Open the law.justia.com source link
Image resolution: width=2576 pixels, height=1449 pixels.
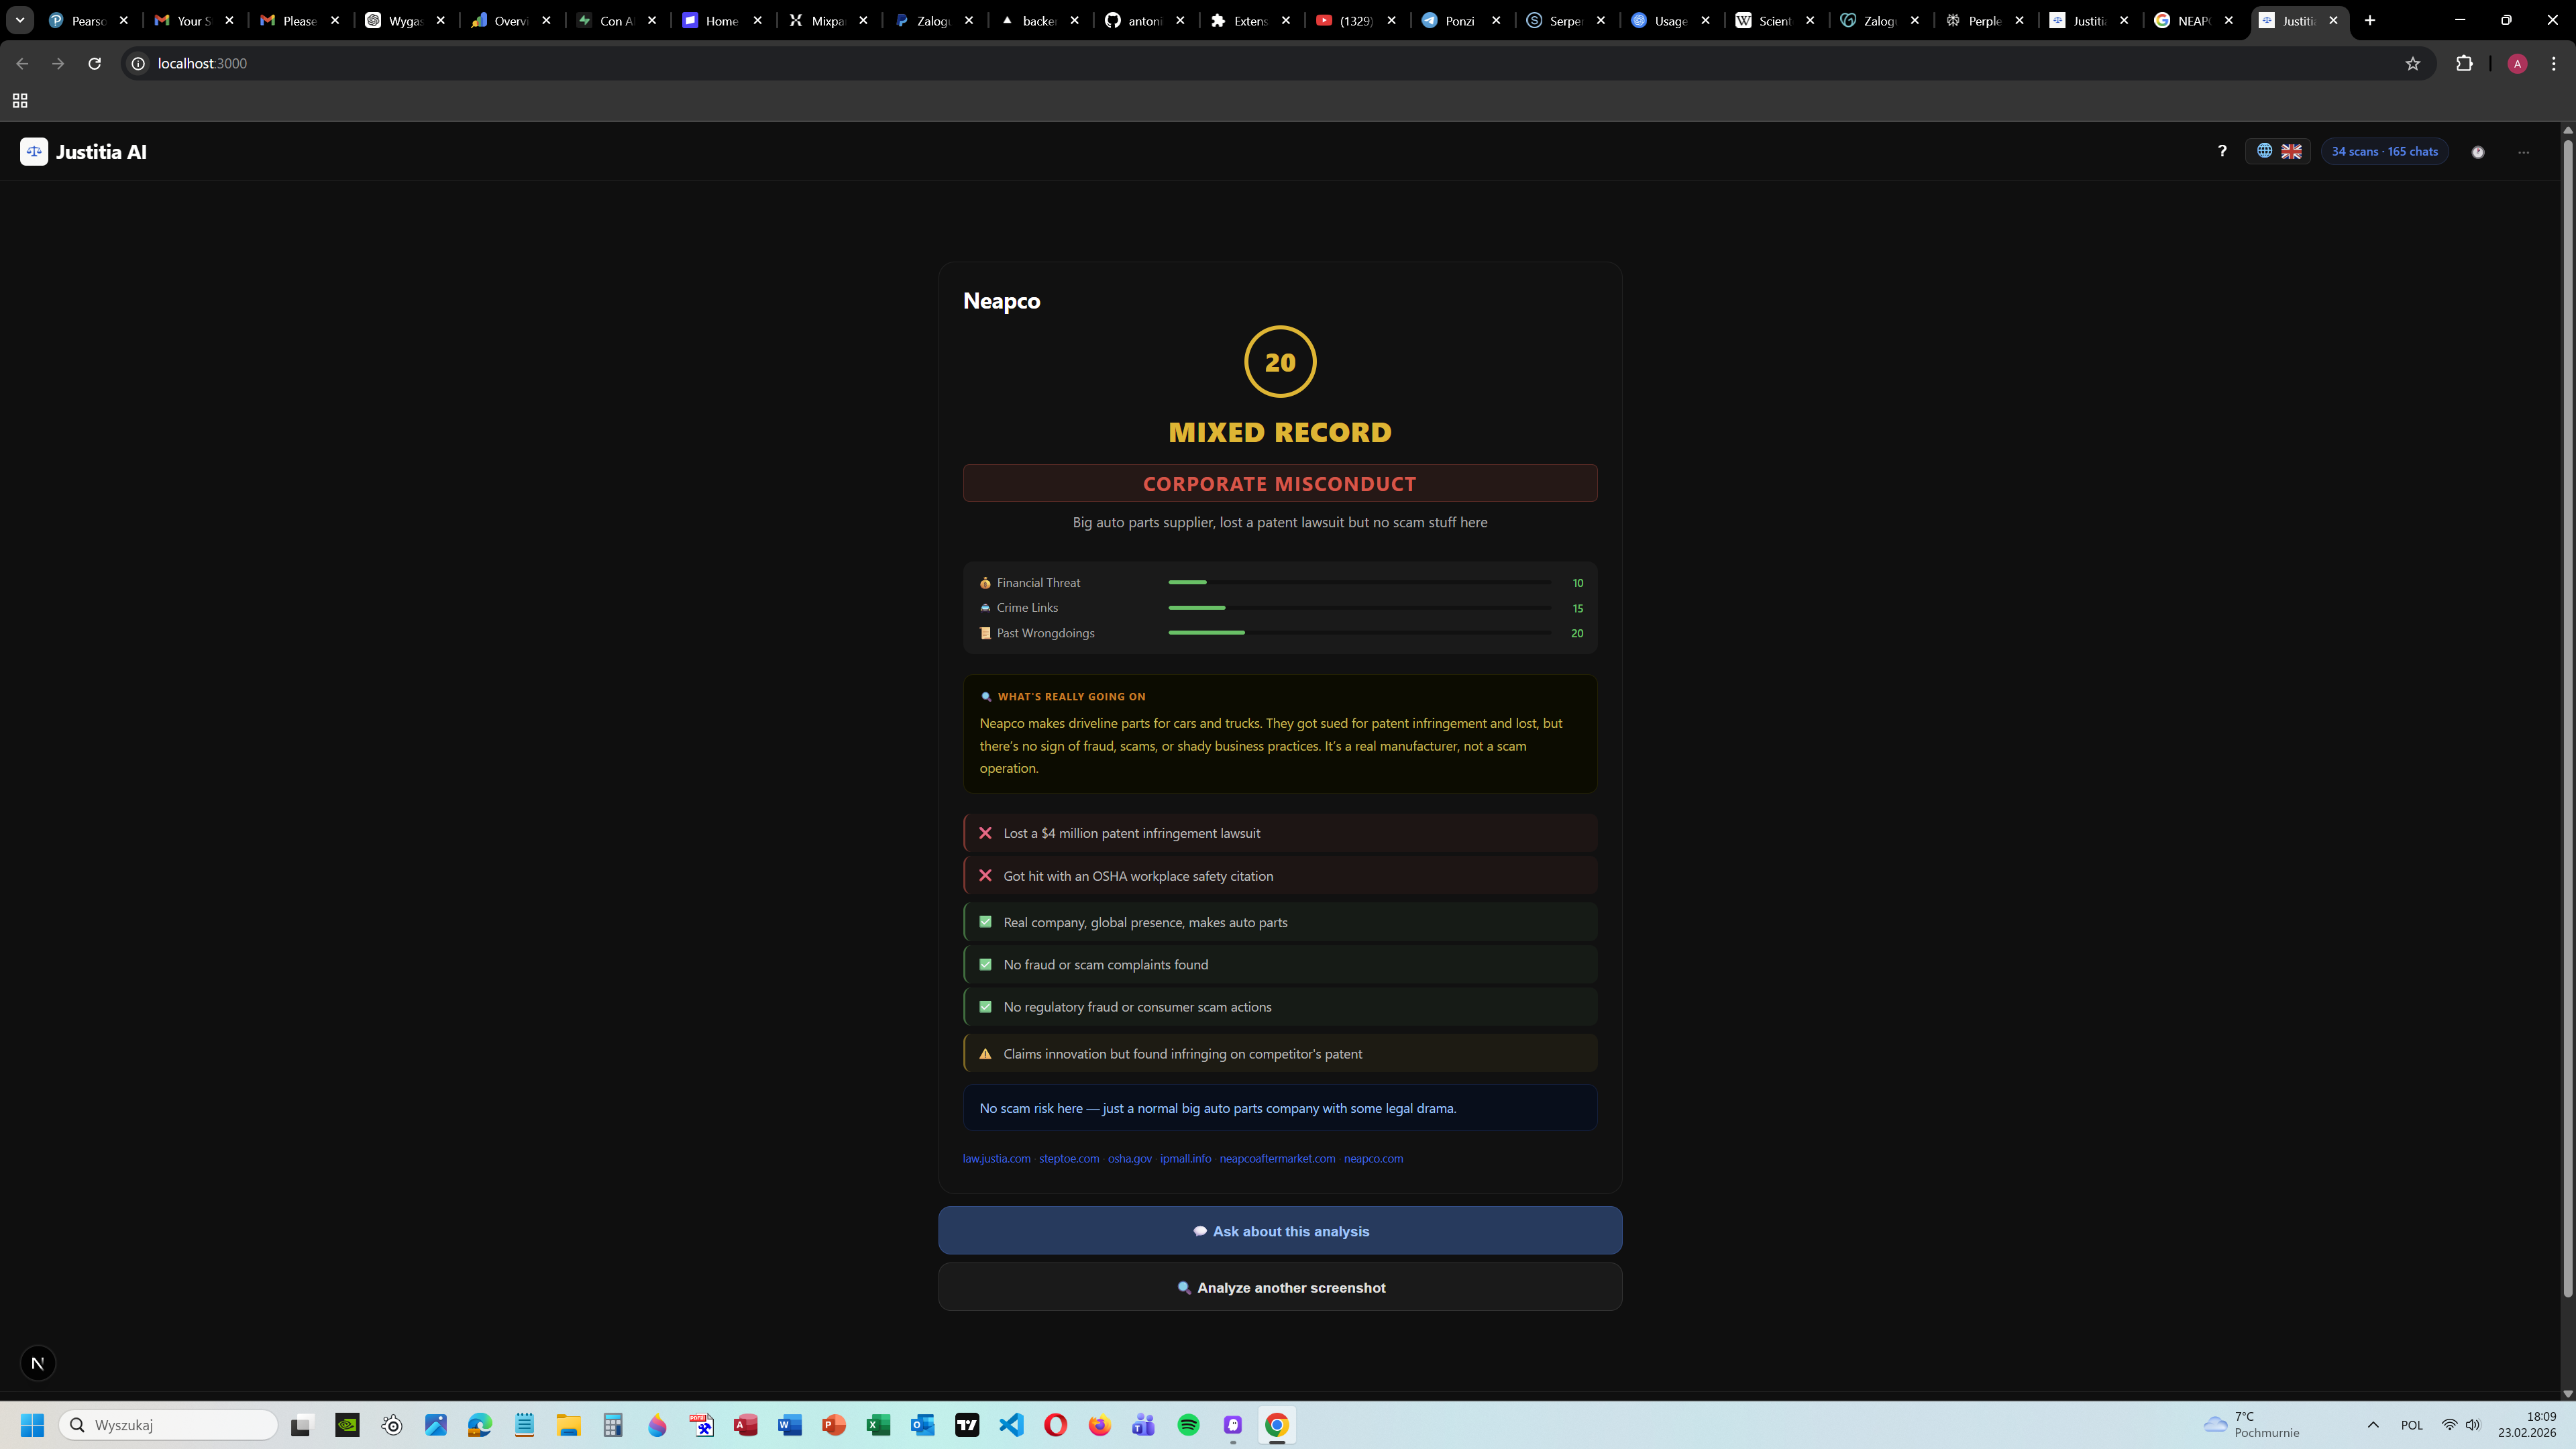coord(996,1158)
